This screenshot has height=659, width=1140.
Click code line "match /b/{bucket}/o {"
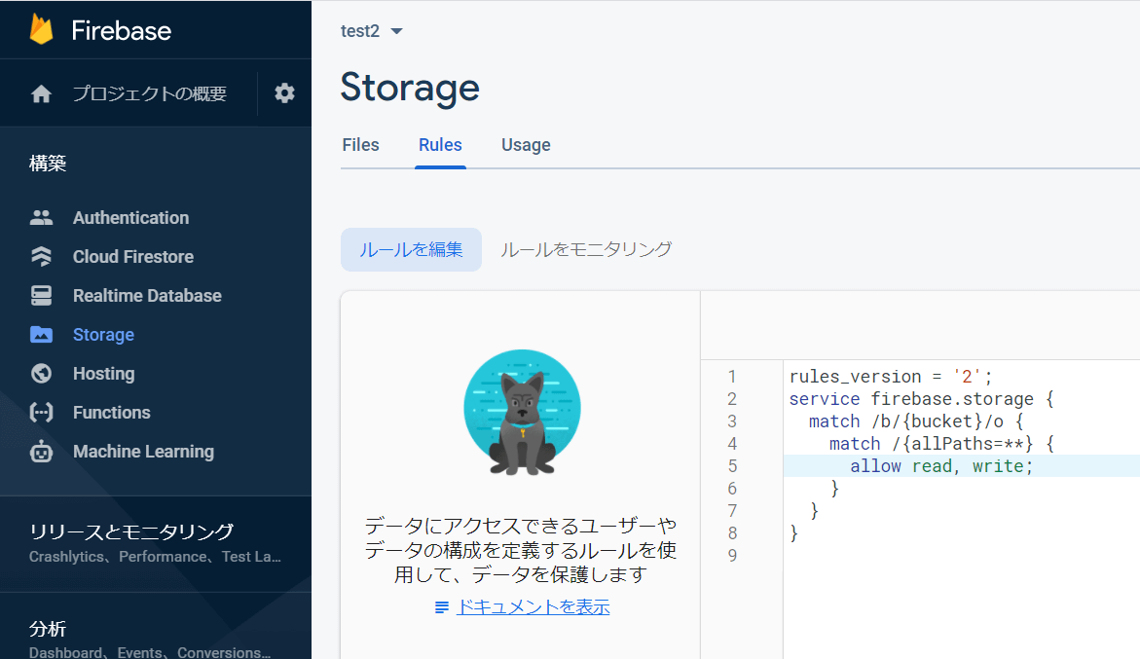pyautogui.click(x=916, y=421)
